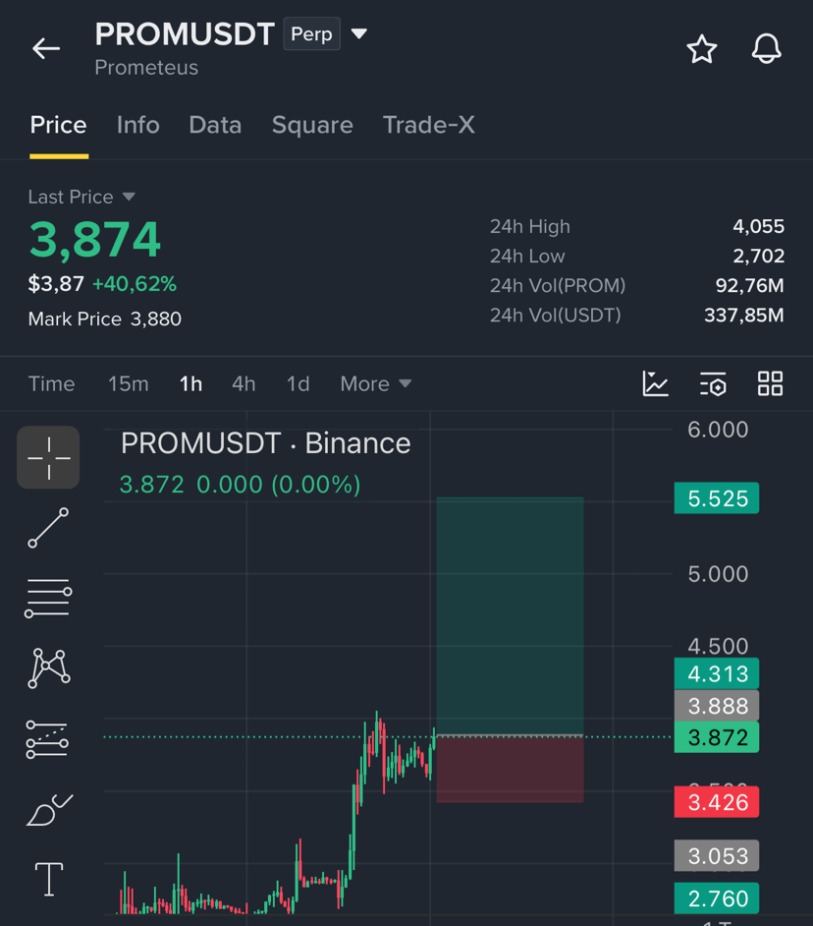Select the brush drawing tool
The image size is (813, 926).
coord(49,810)
